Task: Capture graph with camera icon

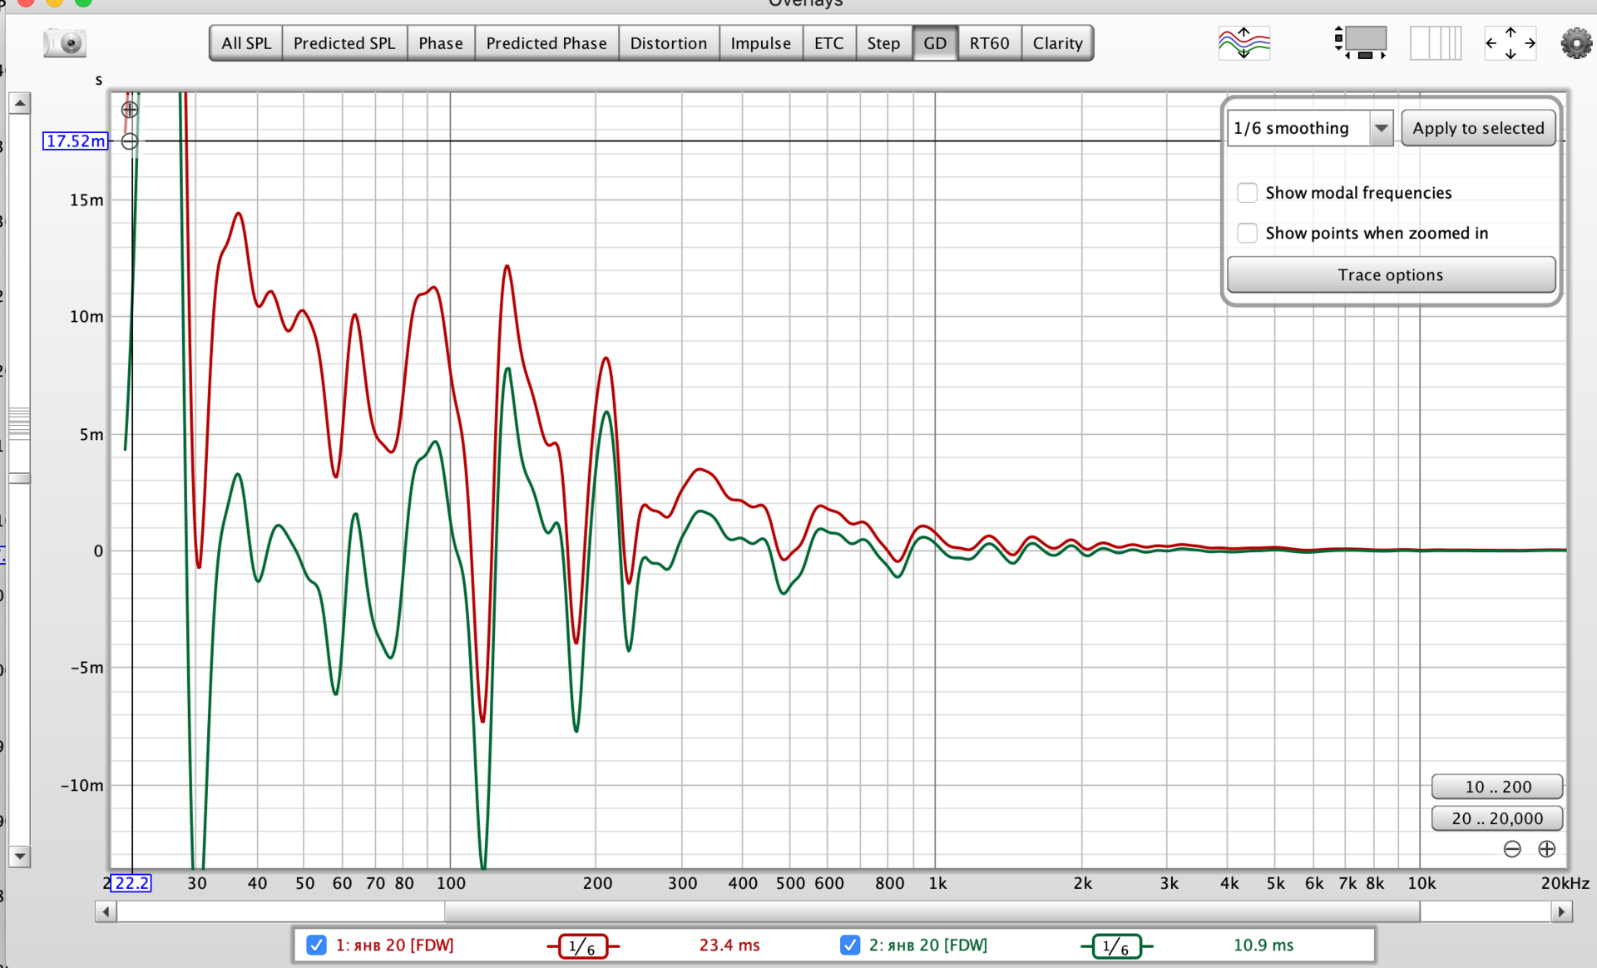Action: [65, 42]
